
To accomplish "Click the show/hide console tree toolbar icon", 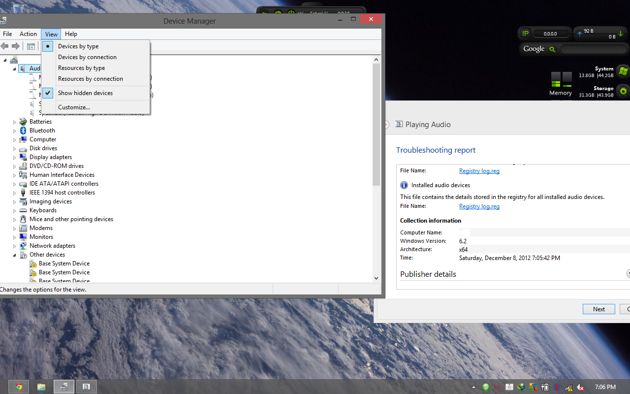I will (x=31, y=46).
